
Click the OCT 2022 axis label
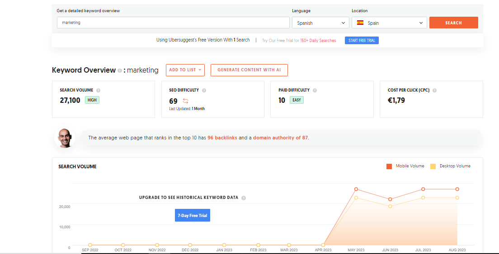coord(123,250)
